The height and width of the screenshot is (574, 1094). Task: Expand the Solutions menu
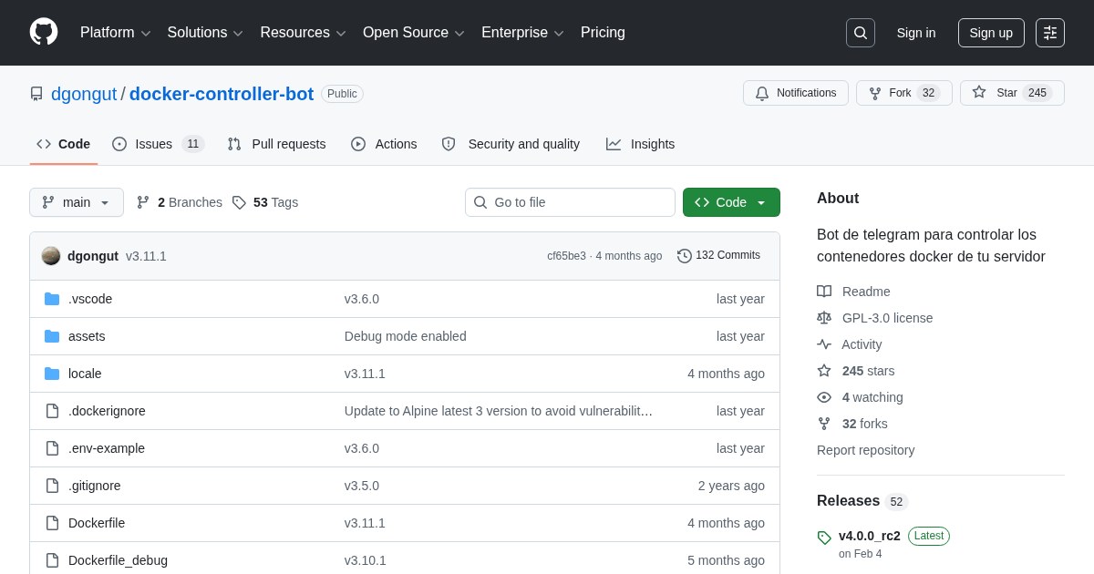click(x=205, y=33)
